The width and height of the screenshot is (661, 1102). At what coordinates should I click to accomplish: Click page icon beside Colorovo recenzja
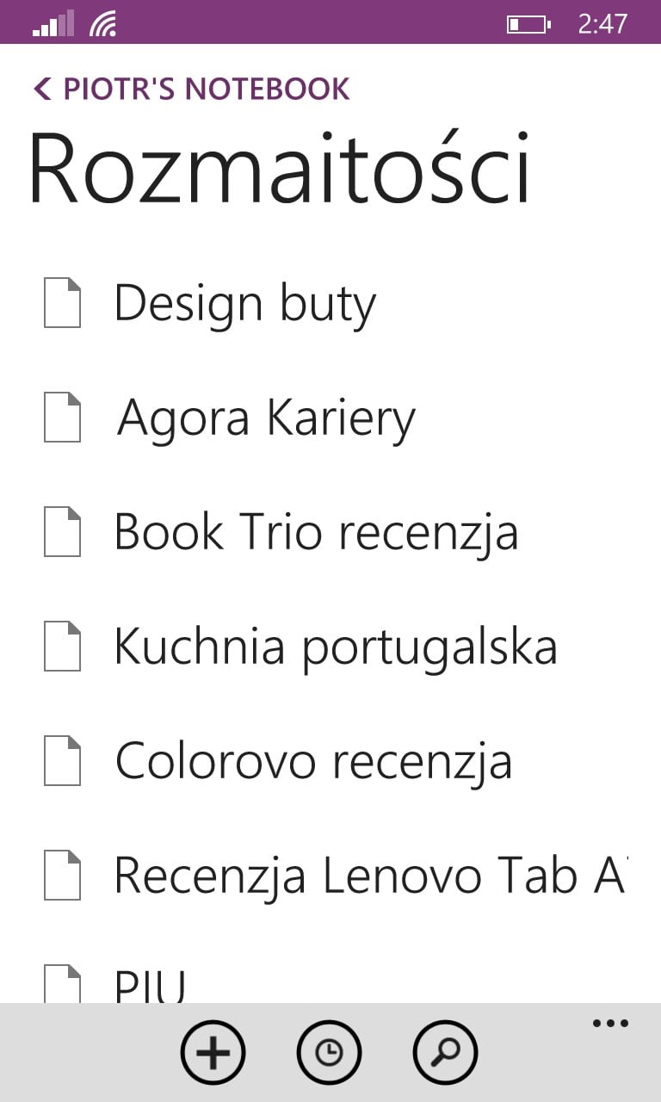coord(63,761)
